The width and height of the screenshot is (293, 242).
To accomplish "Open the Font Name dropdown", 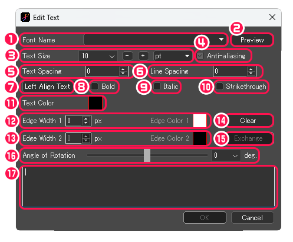I will [x=155, y=40].
